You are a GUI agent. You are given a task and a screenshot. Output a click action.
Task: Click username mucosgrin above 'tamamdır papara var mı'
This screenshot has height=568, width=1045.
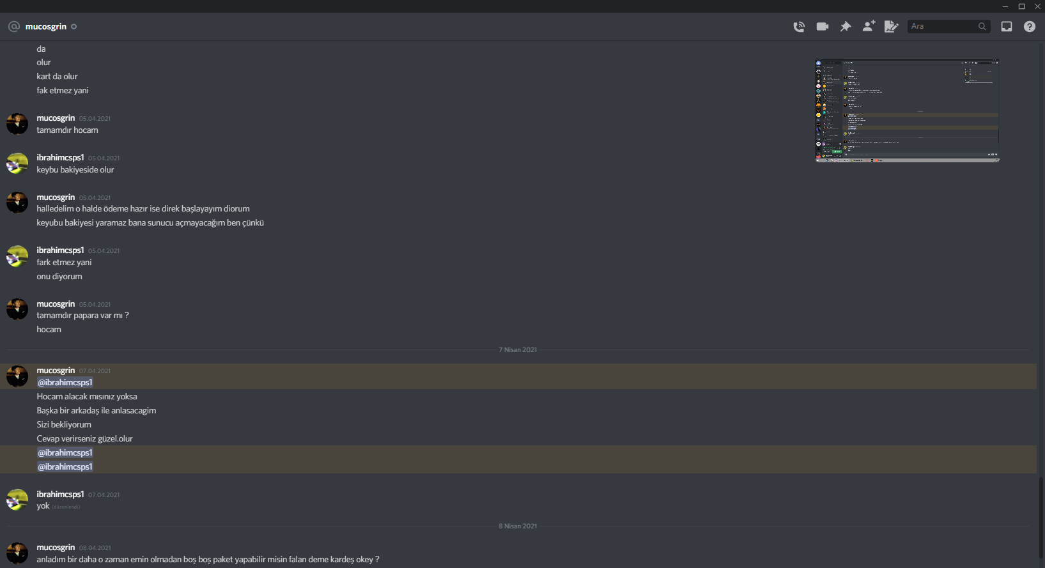coord(56,303)
